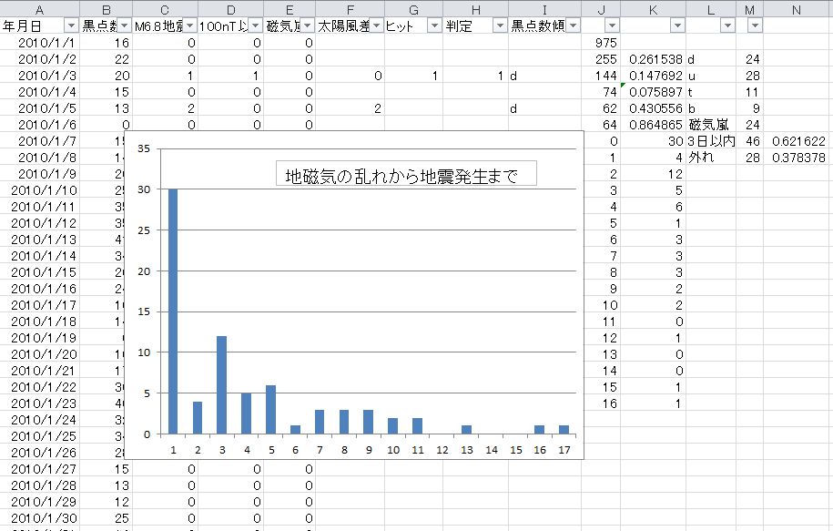Open column J filter dropdown
Viewport: 833px width, 531px height.
(x=611, y=26)
